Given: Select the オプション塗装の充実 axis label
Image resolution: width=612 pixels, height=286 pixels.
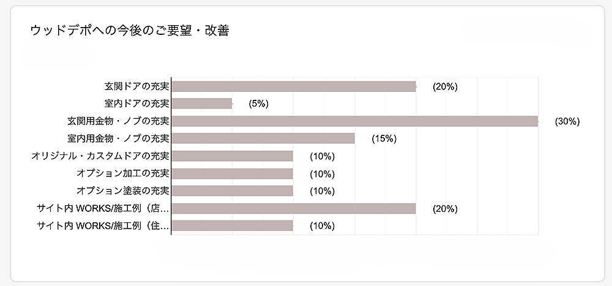Looking at the screenshot, I should tap(123, 190).
